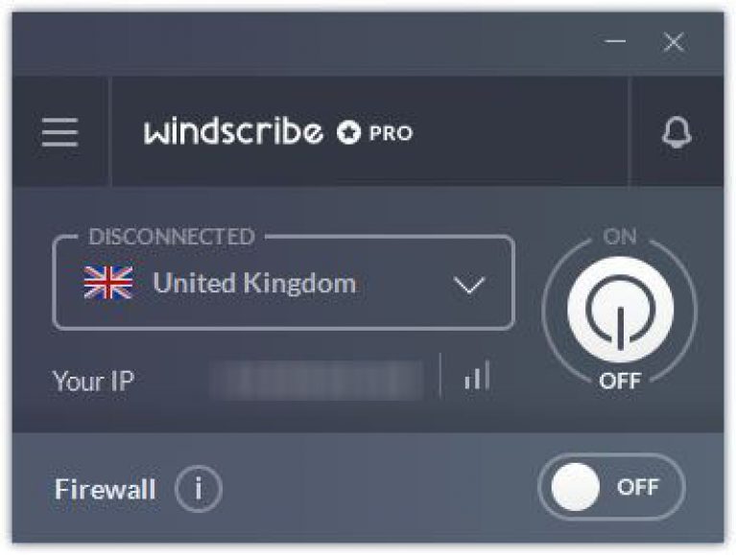The image size is (736, 555).
Task: Click the star badge beside PRO
Action: 348,132
